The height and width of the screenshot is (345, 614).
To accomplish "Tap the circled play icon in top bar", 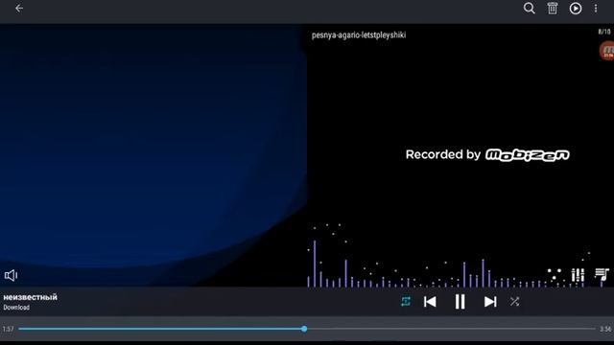I will (576, 9).
